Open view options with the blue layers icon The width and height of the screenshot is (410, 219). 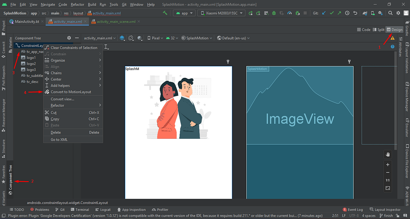pyautogui.click(x=122, y=38)
